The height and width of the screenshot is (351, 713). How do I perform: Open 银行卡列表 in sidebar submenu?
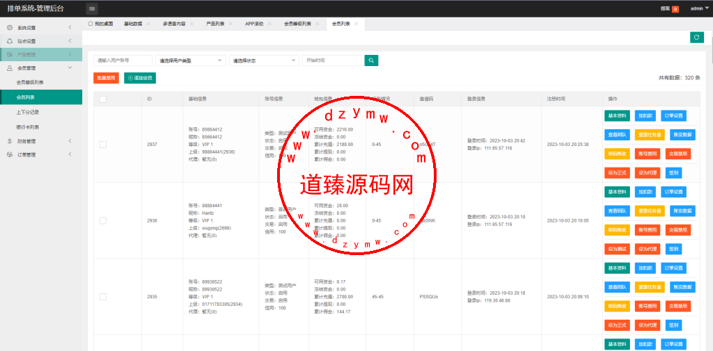click(41, 127)
